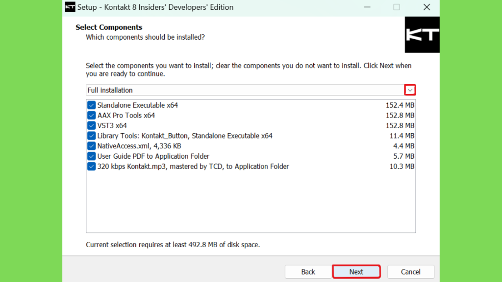502x282 pixels.
Task: Uncheck Standalone Executable x64 component
Action: coord(91,105)
